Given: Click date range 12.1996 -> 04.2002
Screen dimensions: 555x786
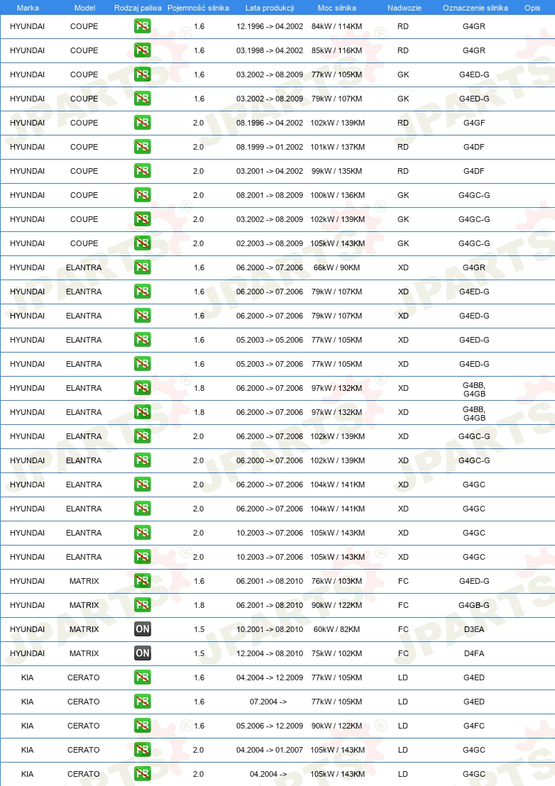Looking at the screenshot, I should [x=270, y=26].
